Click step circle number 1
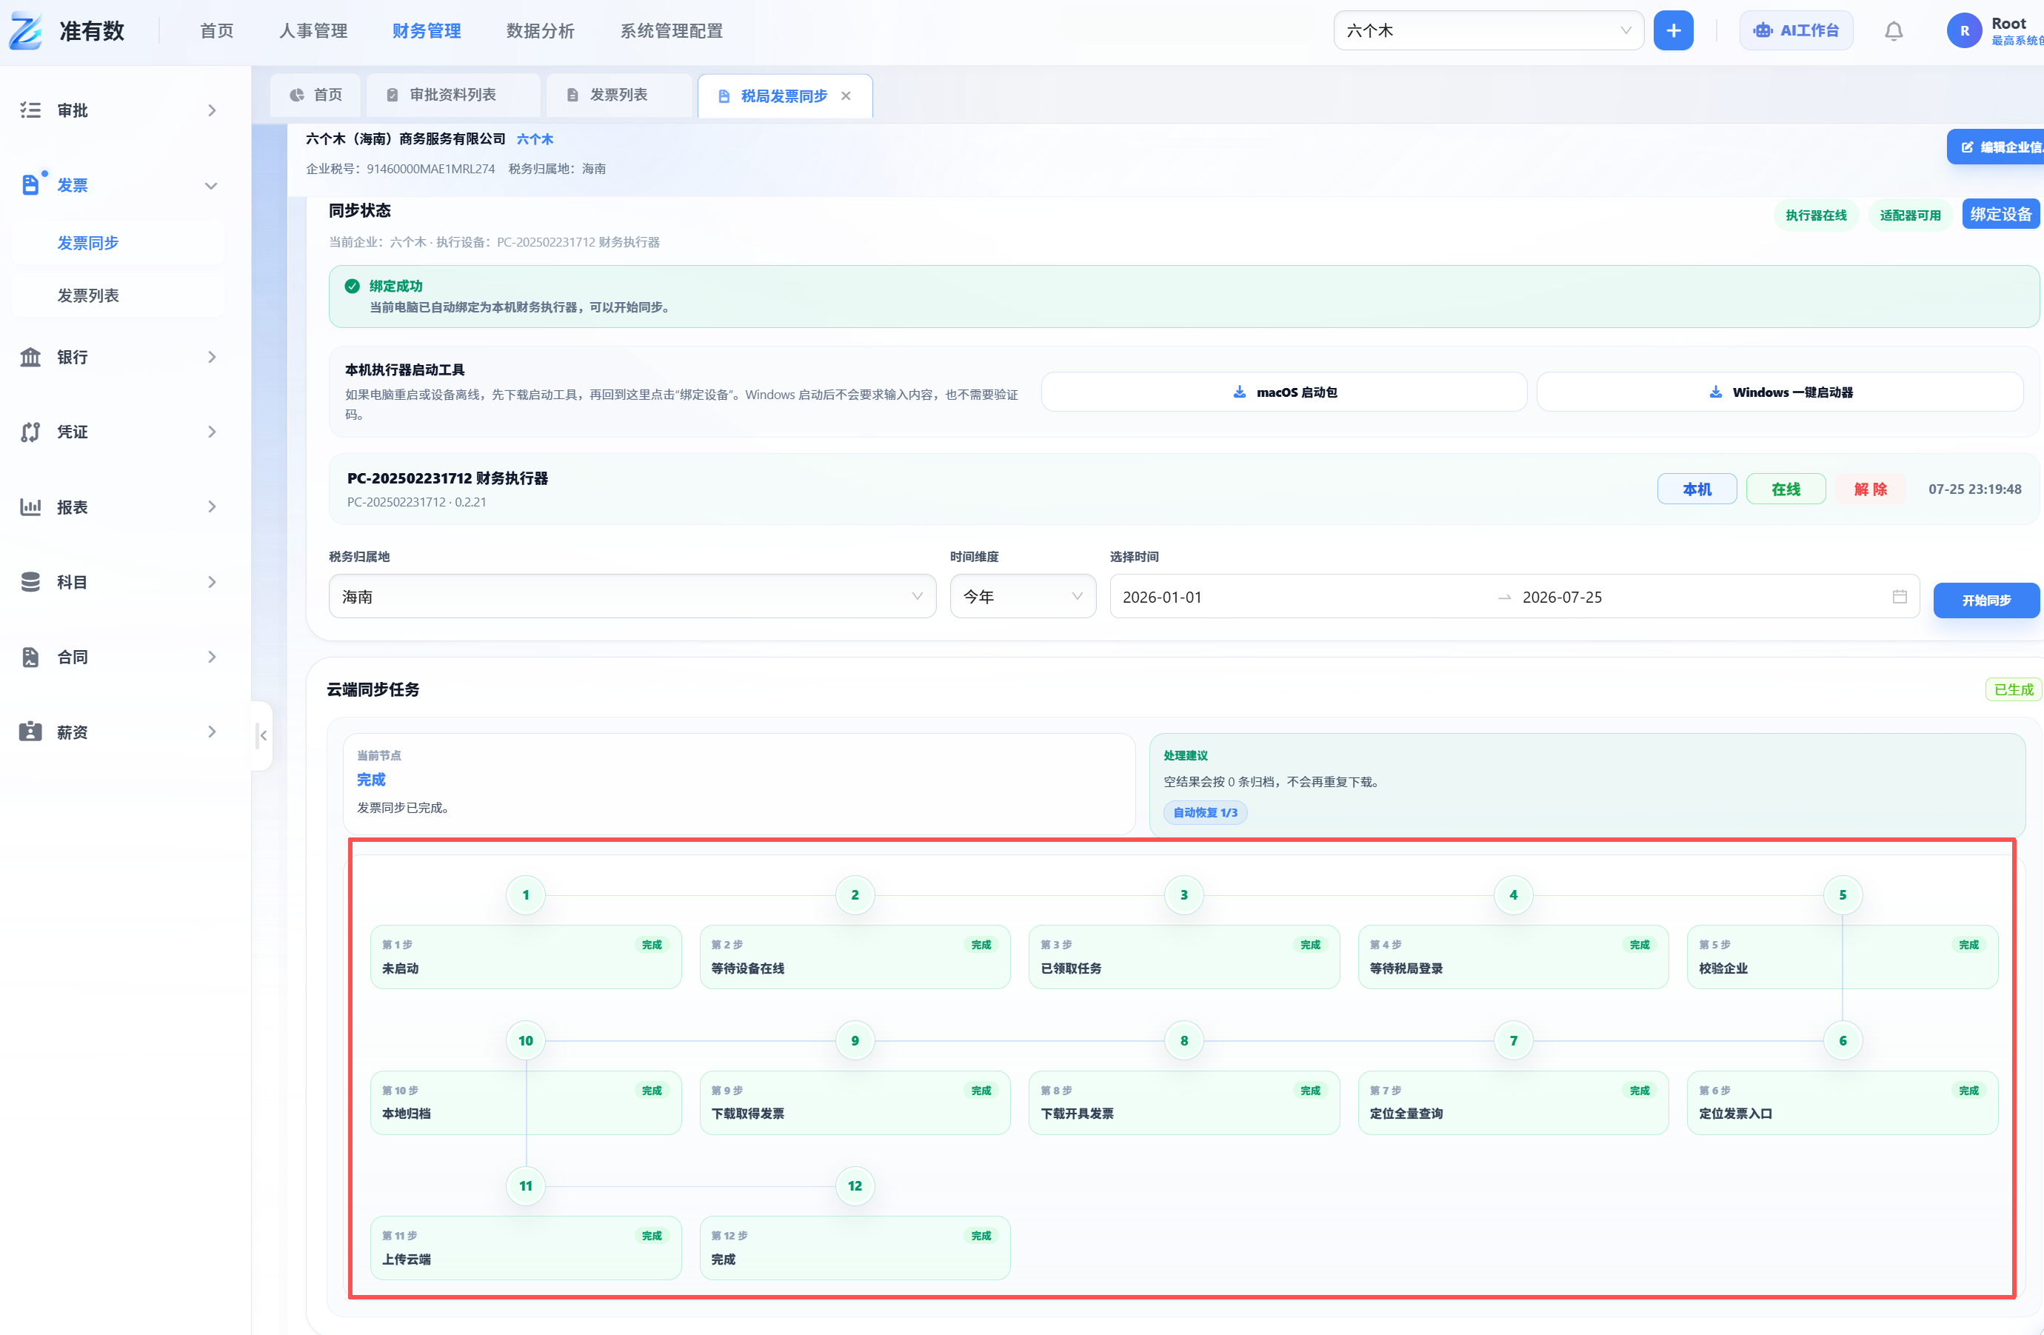This screenshot has width=2044, height=1335. pos(526,895)
